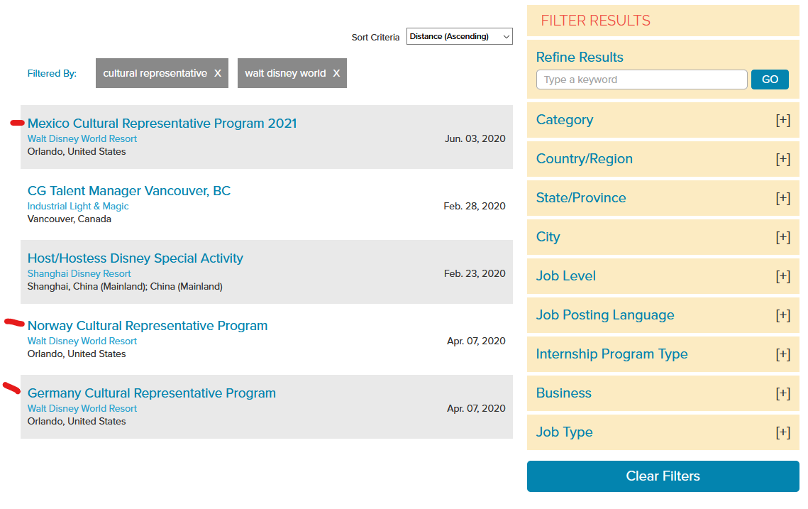Remove the walt disney world filter tag

(336, 73)
